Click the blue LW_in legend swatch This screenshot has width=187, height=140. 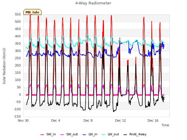pyautogui.click(x=84, y=135)
